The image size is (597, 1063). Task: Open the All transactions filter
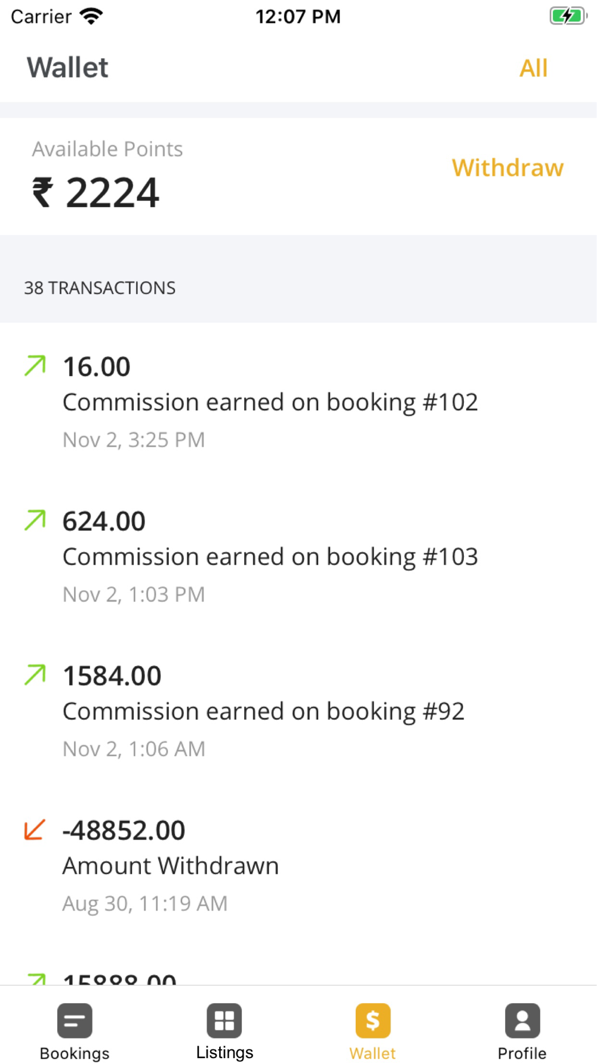tap(533, 68)
